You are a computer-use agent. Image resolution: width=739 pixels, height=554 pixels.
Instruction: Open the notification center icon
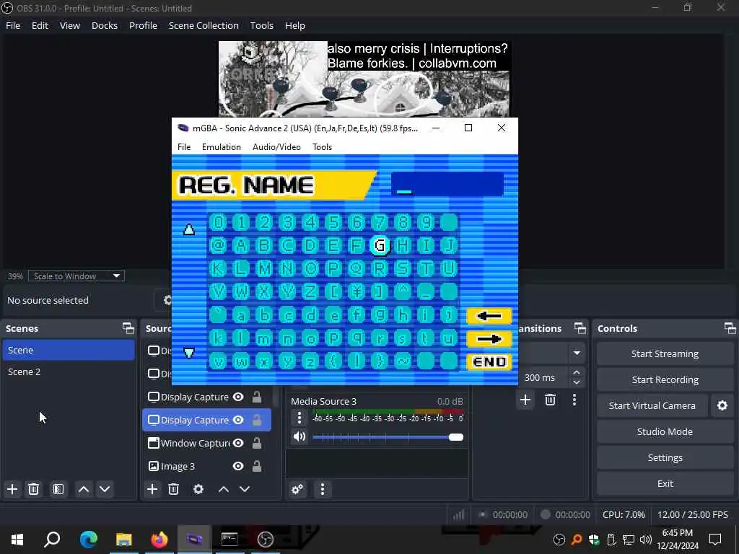[x=715, y=540]
